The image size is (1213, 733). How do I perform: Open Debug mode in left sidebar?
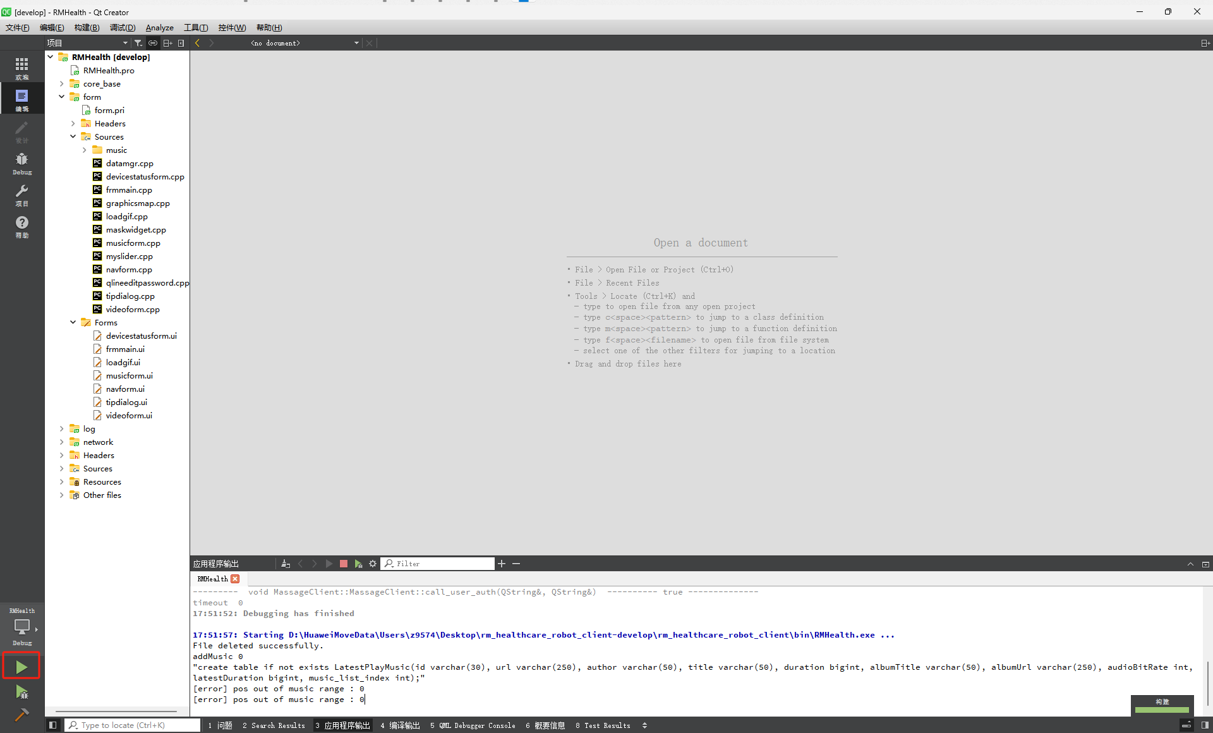(x=22, y=162)
